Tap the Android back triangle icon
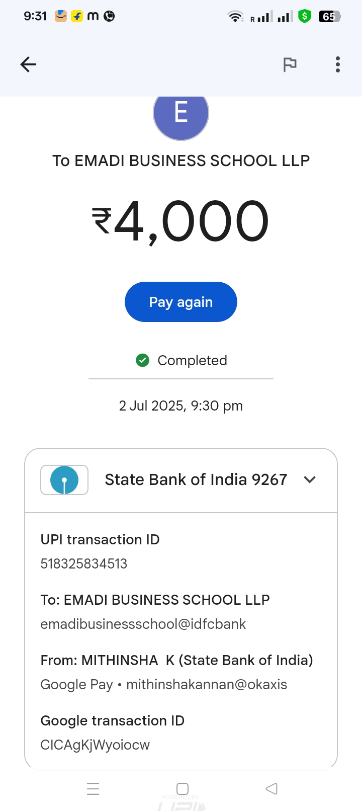362x811 pixels. pyautogui.click(x=271, y=789)
